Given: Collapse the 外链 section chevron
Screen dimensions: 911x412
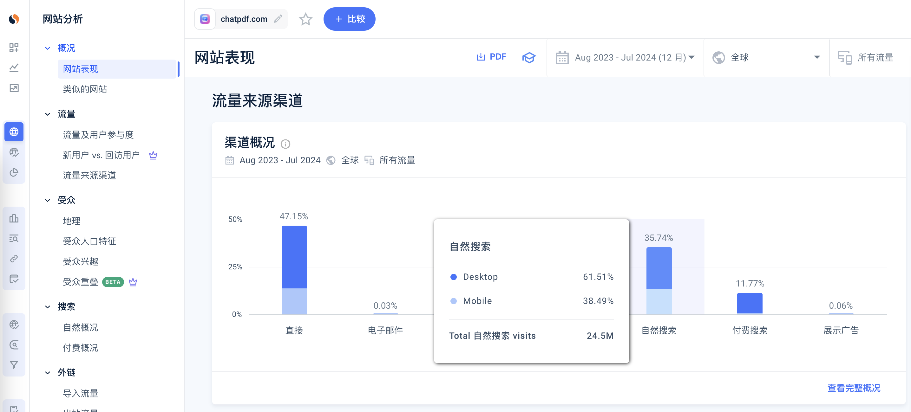Looking at the screenshot, I should (47, 372).
